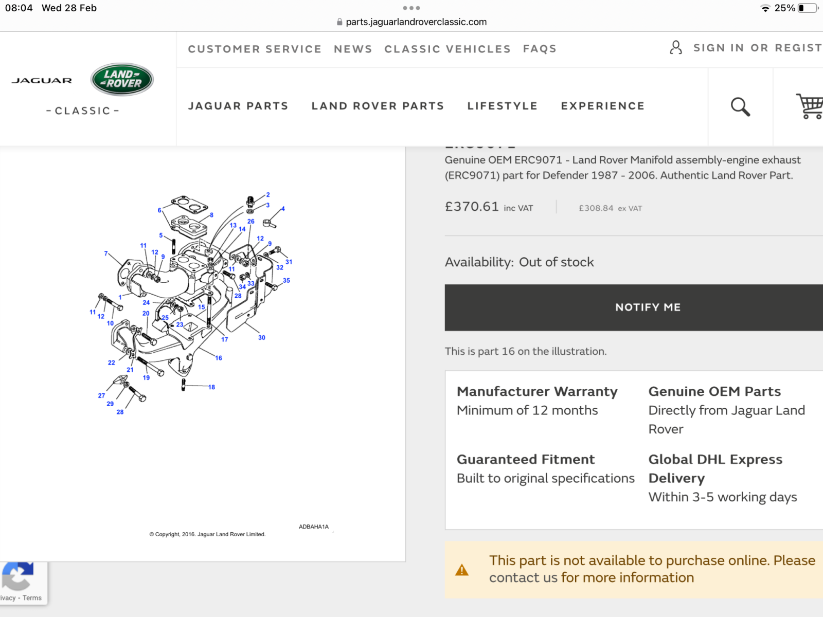Click part number 22 on the illustration
This screenshot has width=823, height=617.
[x=112, y=362]
